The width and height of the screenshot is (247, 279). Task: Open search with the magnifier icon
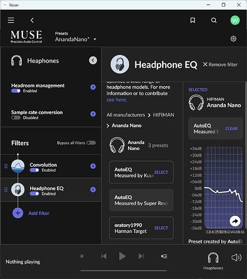coord(214,20)
